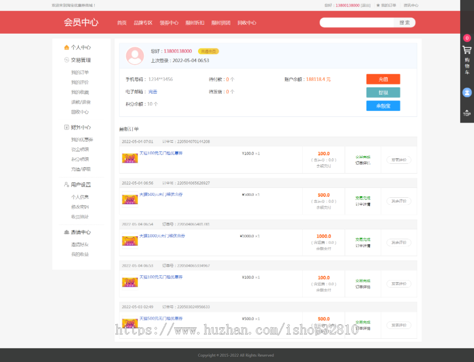Click the 交易管理 section icon in sidebar

point(66,60)
